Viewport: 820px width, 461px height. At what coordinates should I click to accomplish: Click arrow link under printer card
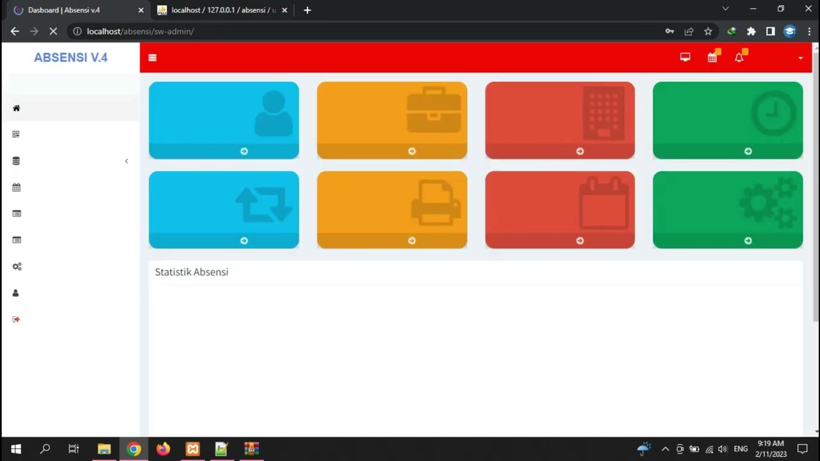(412, 241)
